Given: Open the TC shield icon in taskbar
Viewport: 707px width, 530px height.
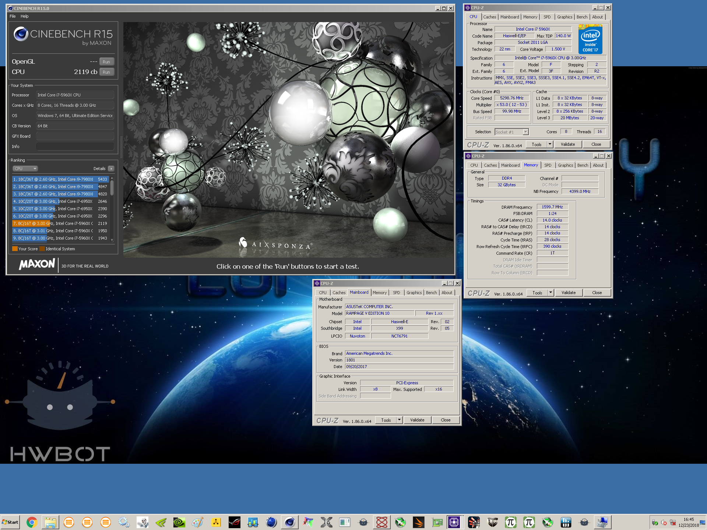Looking at the screenshot, I should (x=492, y=522).
